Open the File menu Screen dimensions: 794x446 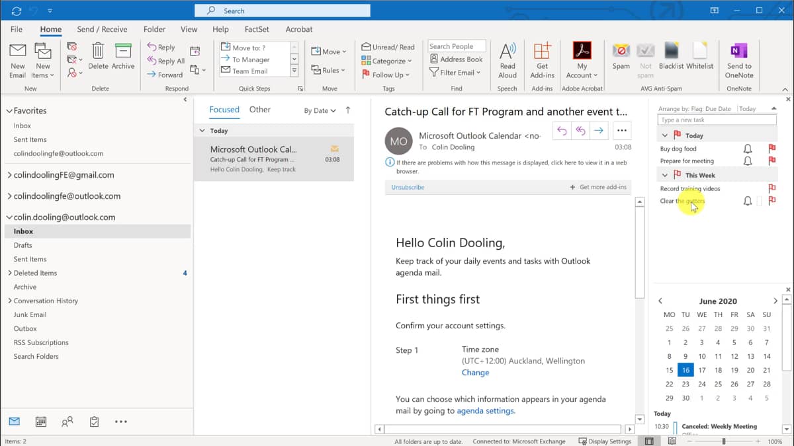pos(17,29)
